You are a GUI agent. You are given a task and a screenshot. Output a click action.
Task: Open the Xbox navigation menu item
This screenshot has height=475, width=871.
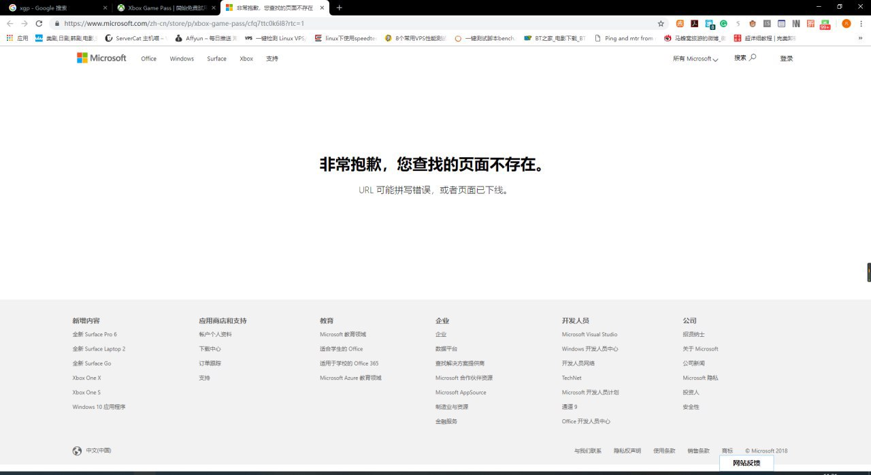click(x=246, y=59)
